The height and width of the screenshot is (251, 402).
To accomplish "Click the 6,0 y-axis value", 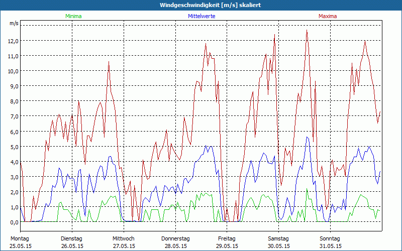I will tap(14, 132).
